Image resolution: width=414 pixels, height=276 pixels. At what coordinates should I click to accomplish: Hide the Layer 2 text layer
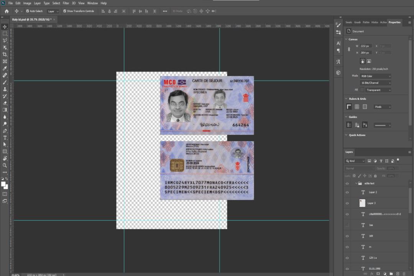[x=347, y=192]
